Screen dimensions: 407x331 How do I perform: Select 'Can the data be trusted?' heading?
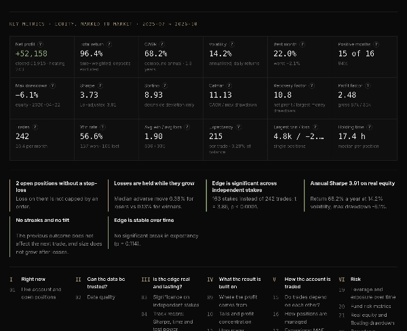pos(106,283)
